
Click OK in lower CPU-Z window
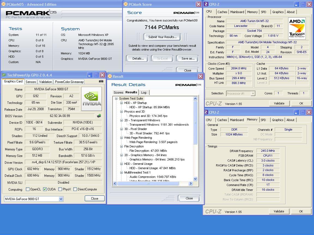point(301,211)
